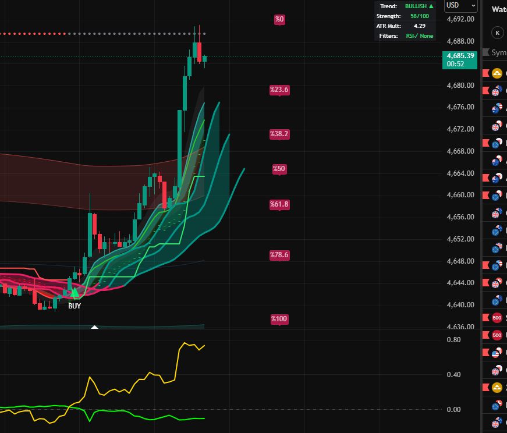The width and height of the screenshot is (507, 433).
Task: Click the grey flag icon beside the Symbol header
Action: click(x=485, y=52)
